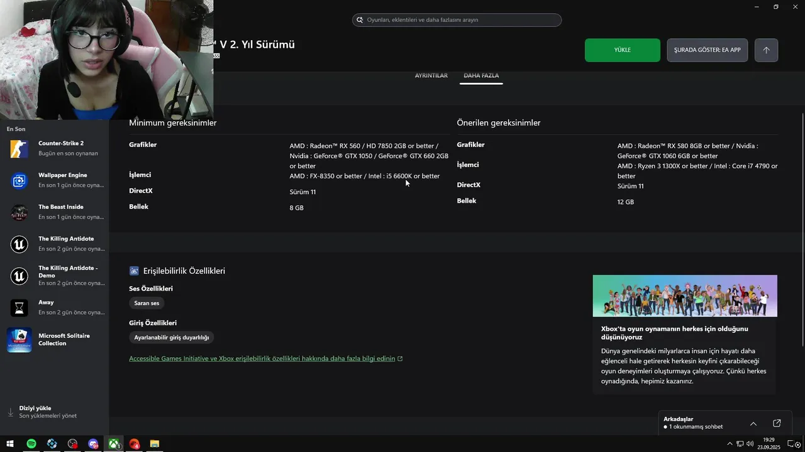Screen dimensions: 805x452
Task: Click the page vertical scrollbar
Action: click(802, 229)
